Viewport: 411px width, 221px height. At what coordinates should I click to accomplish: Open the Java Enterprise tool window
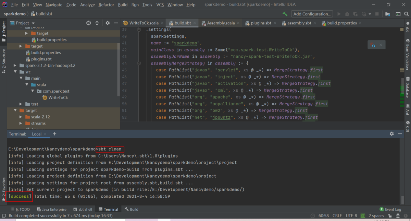pyautogui.click(x=51, y=209)
